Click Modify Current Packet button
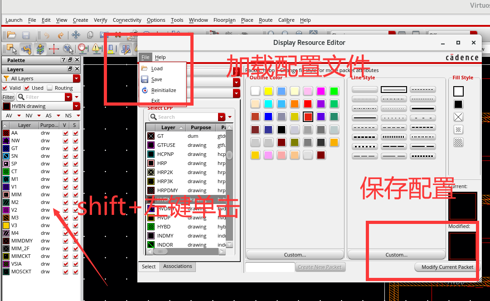Viewport: 490px width, 301px height. tap(447, 267)
